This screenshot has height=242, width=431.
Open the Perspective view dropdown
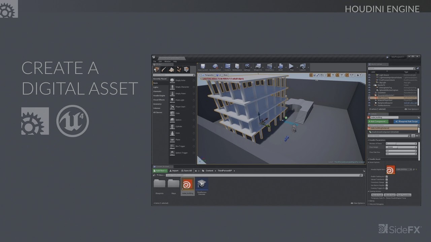(x=208, y=75)
